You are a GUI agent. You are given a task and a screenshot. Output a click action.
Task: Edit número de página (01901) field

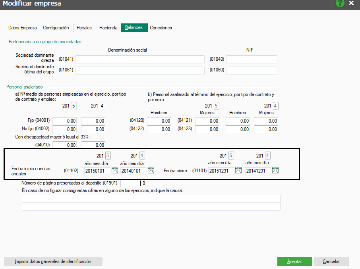[133, 183]
